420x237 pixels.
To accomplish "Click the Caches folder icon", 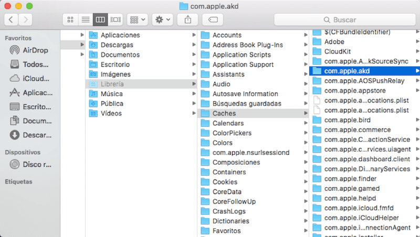I will [205, 113].
